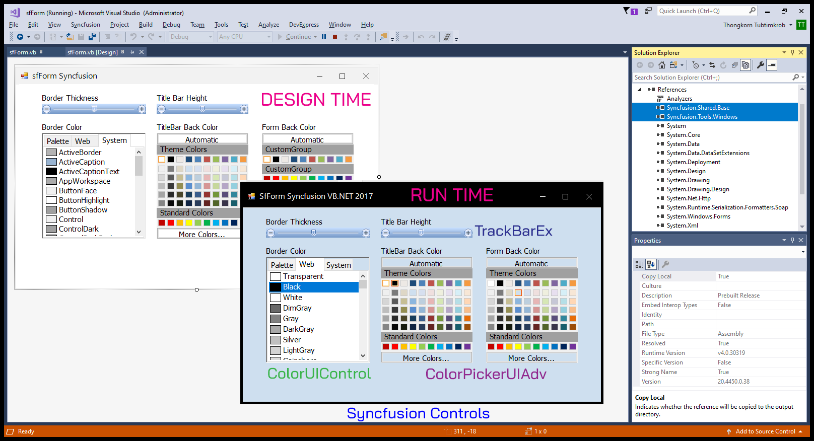This screenshot has width=814, height=441.
Task: Toggle auto-hide pin of Properties panel
Action: [x=793, y=240]
